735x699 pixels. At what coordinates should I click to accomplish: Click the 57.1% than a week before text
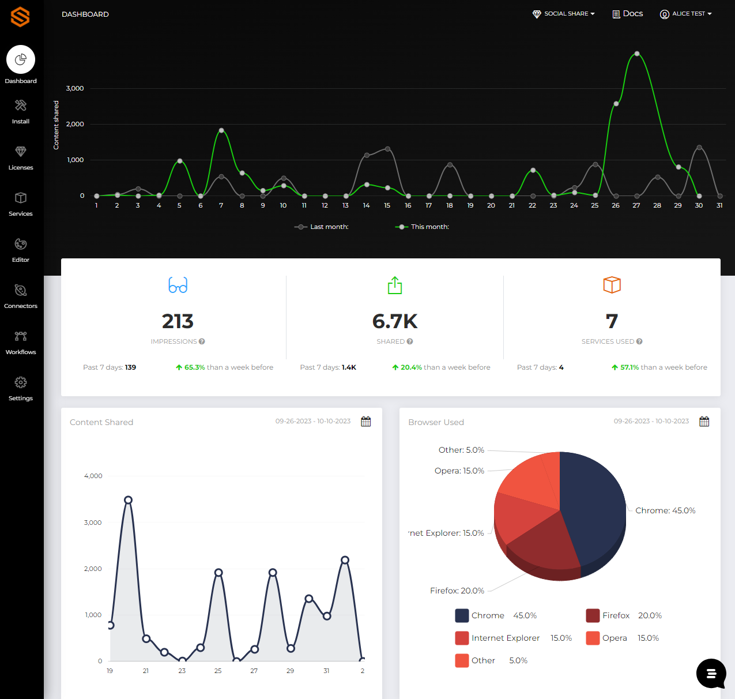659,367
